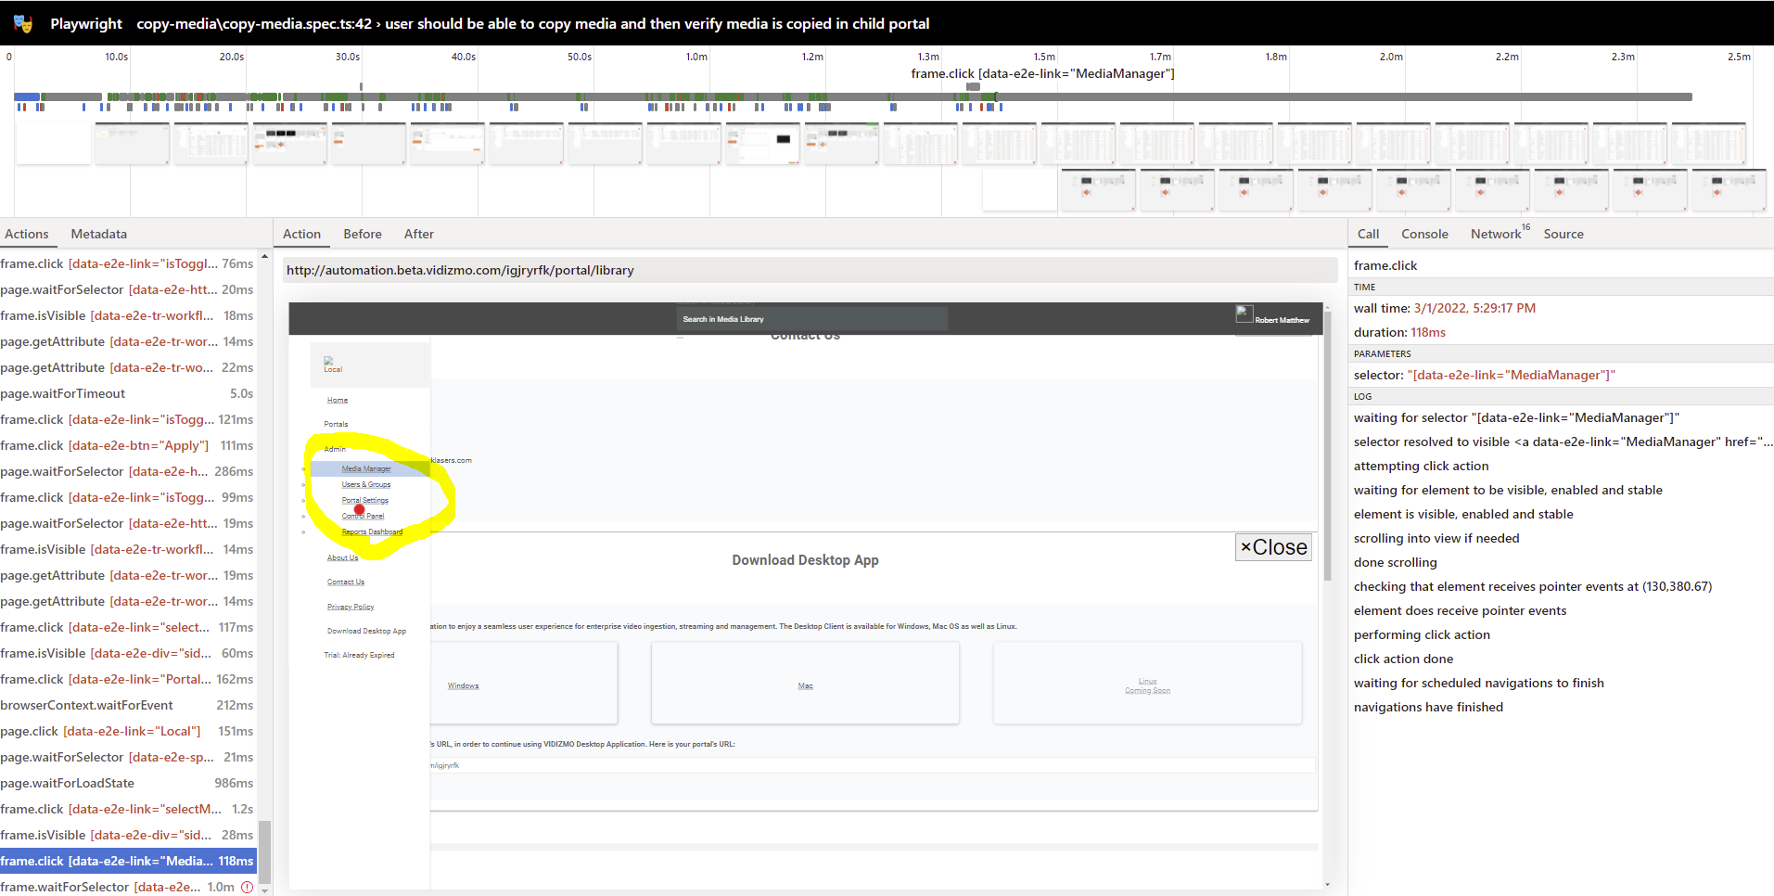Click the timeline ruler at 1.0m mark
This screenshot has width=1774, height=896.
click(696, 57)
